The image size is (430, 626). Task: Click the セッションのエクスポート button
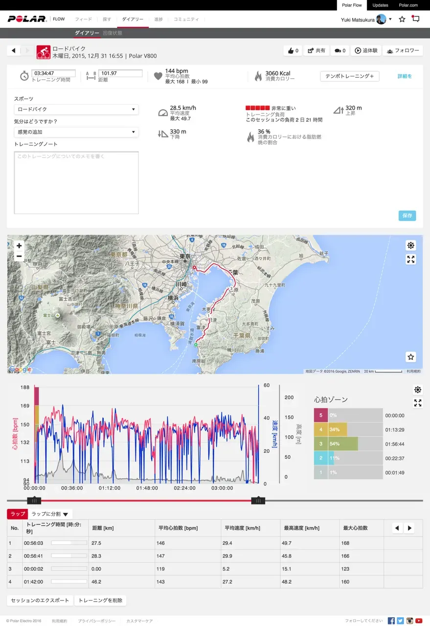40,601
